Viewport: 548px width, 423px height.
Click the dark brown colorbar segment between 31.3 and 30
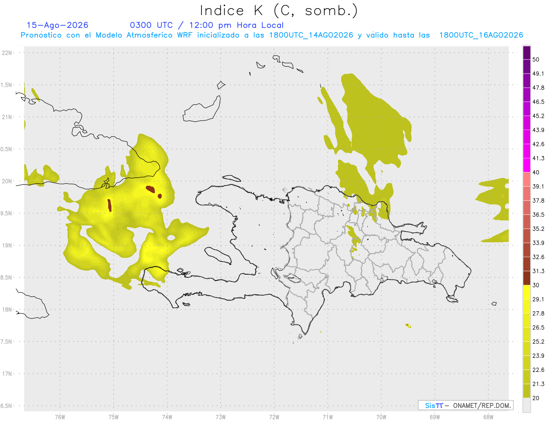coord(527,278)
